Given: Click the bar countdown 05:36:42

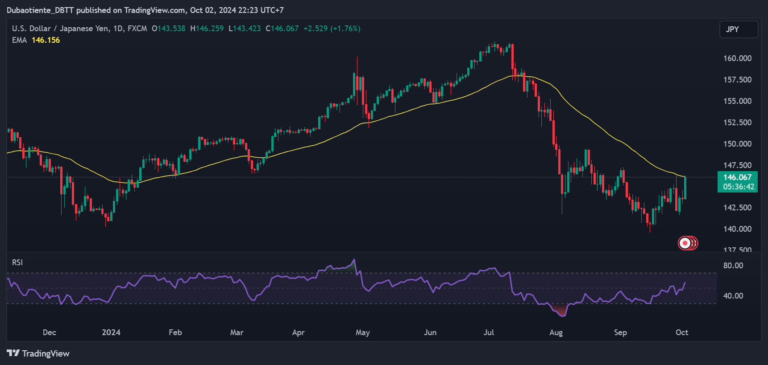Looking at the screenshot, I should [739, 187].
